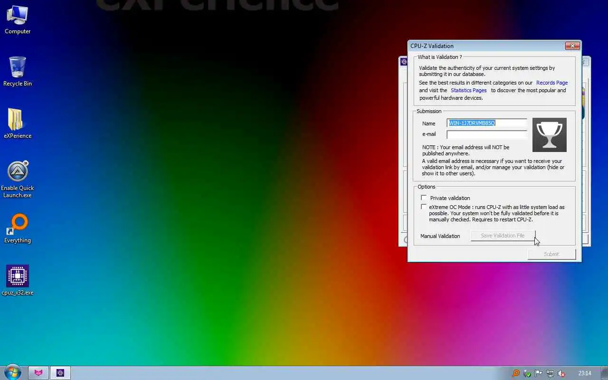The height and width of the screenshot is (380, 608).
Task: Select the cpuz_x32.exe desktop icon
Action: click(x=18, y=280)
